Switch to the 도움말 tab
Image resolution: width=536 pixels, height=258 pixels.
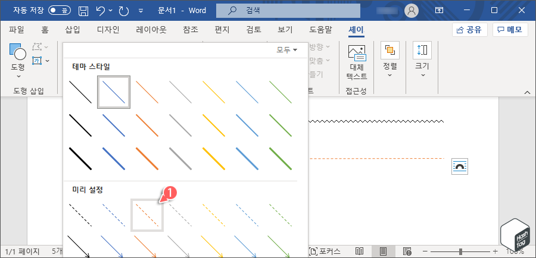tap(320, 30)
